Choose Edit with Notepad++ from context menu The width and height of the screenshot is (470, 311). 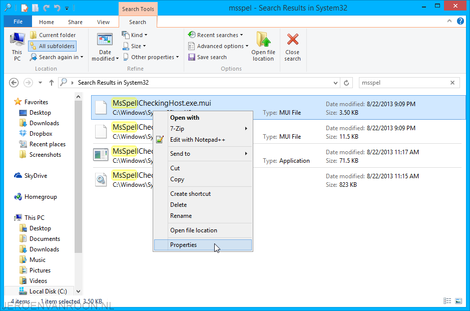(203, 140)
